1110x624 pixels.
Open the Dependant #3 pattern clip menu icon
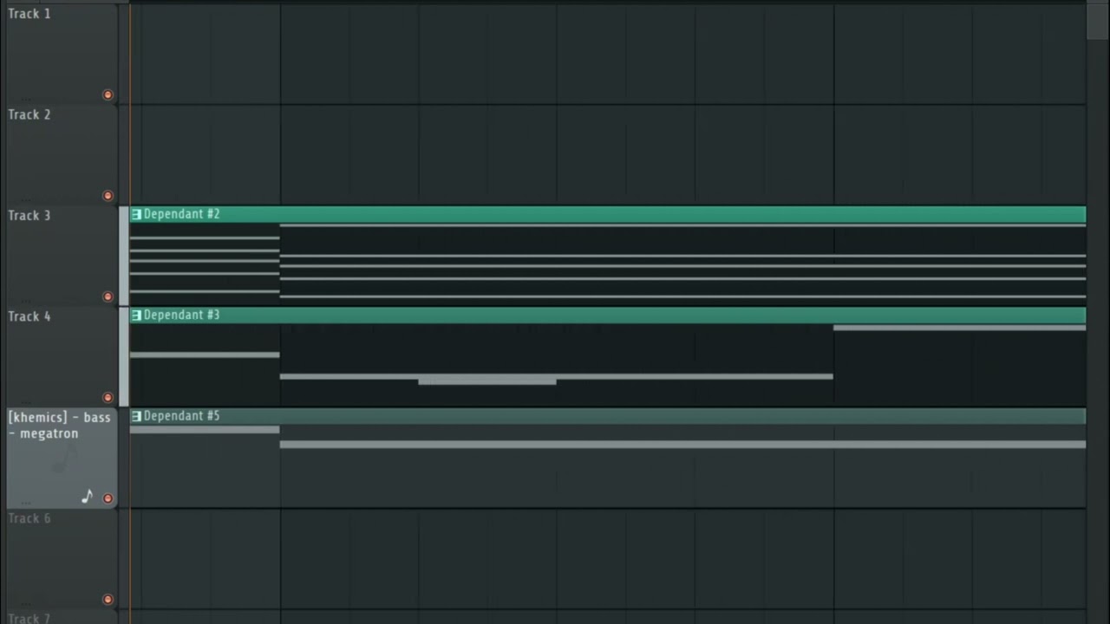[x=136, y=315]
